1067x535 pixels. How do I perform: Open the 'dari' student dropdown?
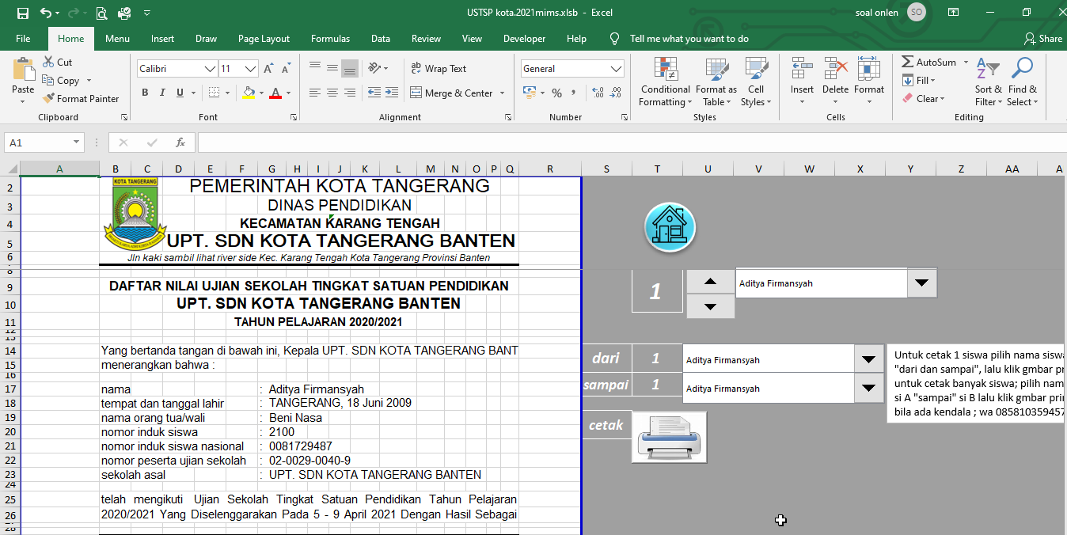869,359
